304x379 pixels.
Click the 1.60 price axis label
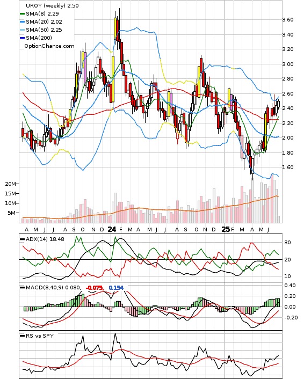(288, 167)
